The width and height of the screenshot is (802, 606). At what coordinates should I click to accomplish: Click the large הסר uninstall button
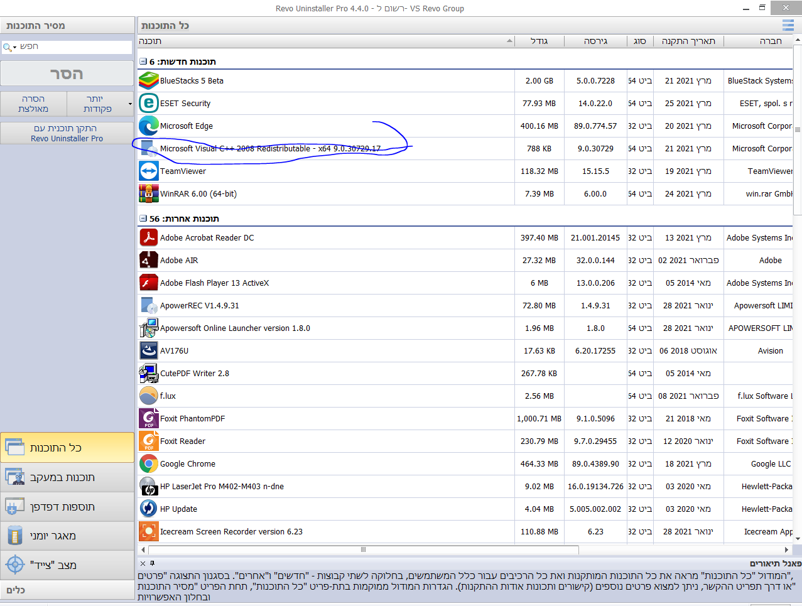[67, 73]
